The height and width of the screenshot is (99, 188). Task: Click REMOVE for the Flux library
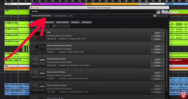157,36
